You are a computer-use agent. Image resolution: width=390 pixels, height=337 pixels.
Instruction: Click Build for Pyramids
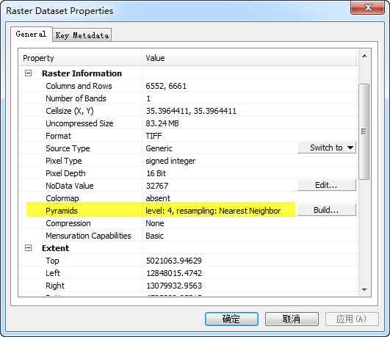(327, 210)
